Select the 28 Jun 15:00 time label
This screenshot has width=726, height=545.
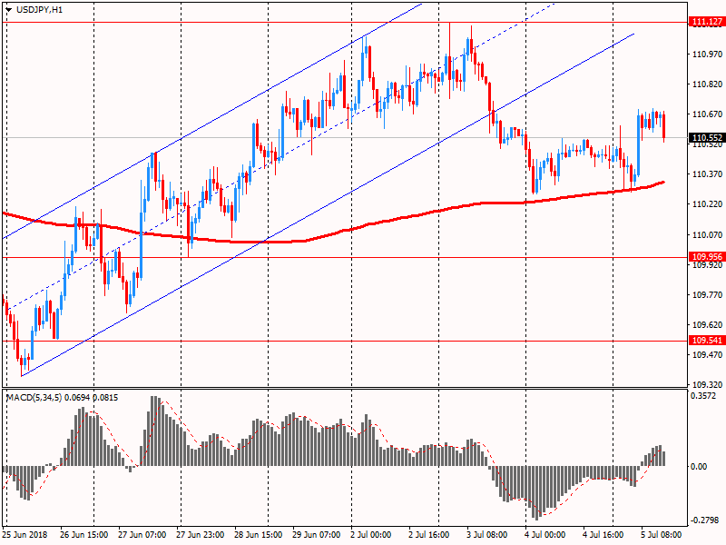tap(259, 535)
